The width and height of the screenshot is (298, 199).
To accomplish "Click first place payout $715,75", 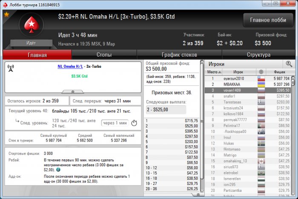I will 191,121.
